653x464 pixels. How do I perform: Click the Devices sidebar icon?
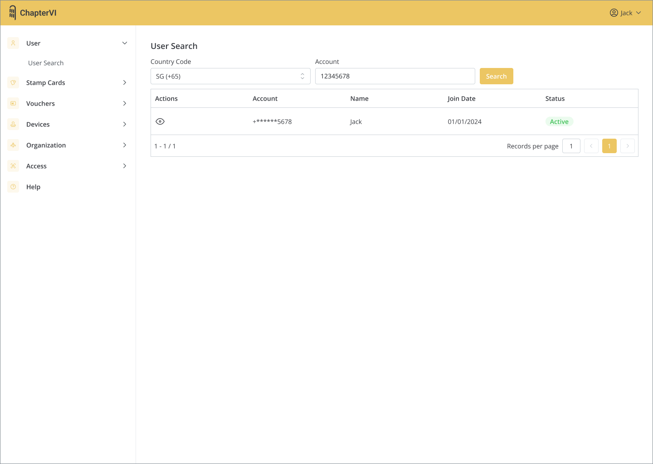tap(13, 124)
